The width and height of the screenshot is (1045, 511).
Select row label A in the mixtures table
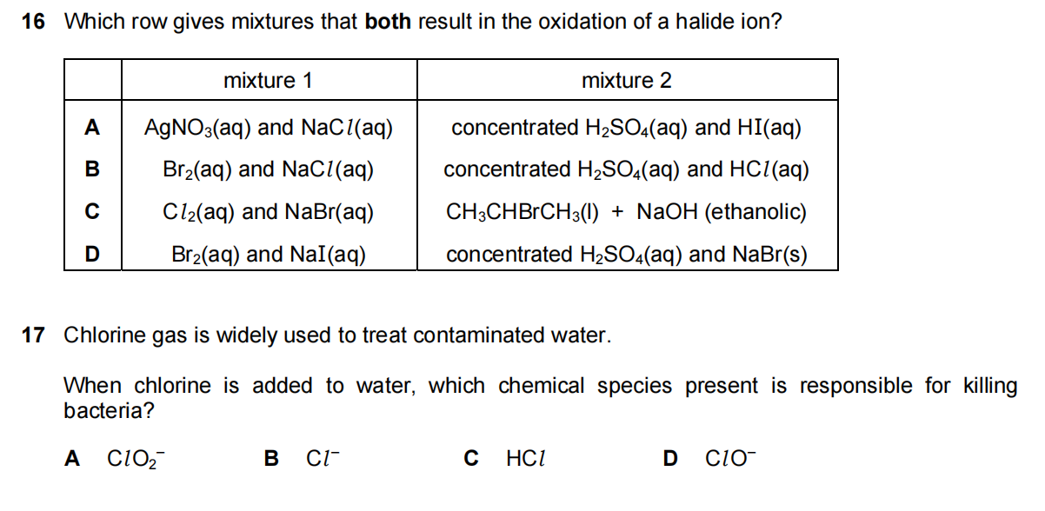(91, 129)
